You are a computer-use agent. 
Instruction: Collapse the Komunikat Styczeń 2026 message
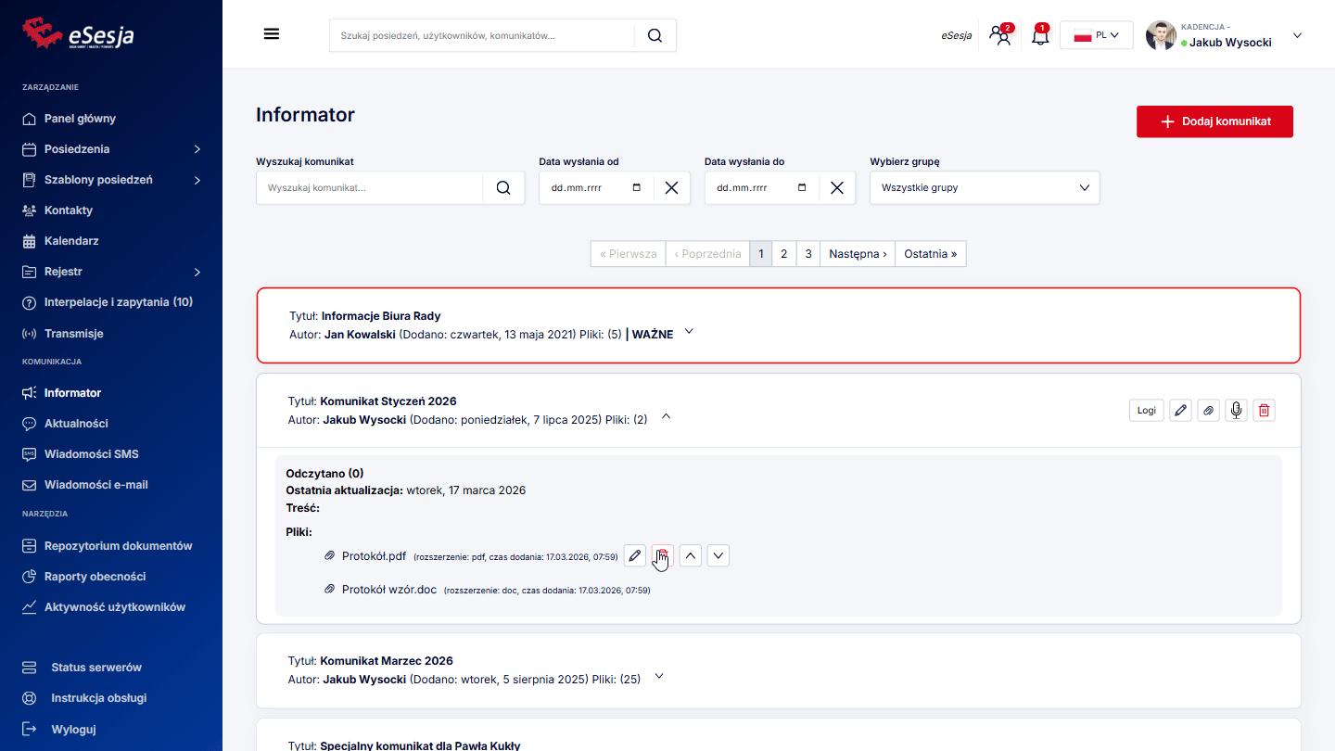pos(665,417)
